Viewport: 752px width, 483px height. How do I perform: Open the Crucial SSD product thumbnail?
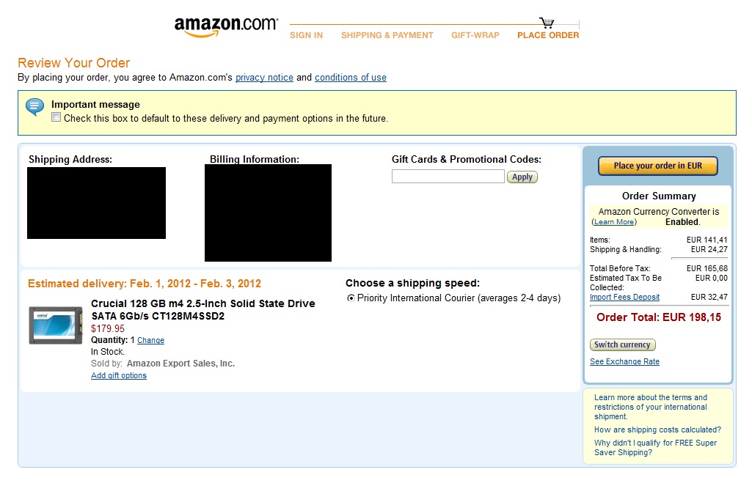coord(56,325)
